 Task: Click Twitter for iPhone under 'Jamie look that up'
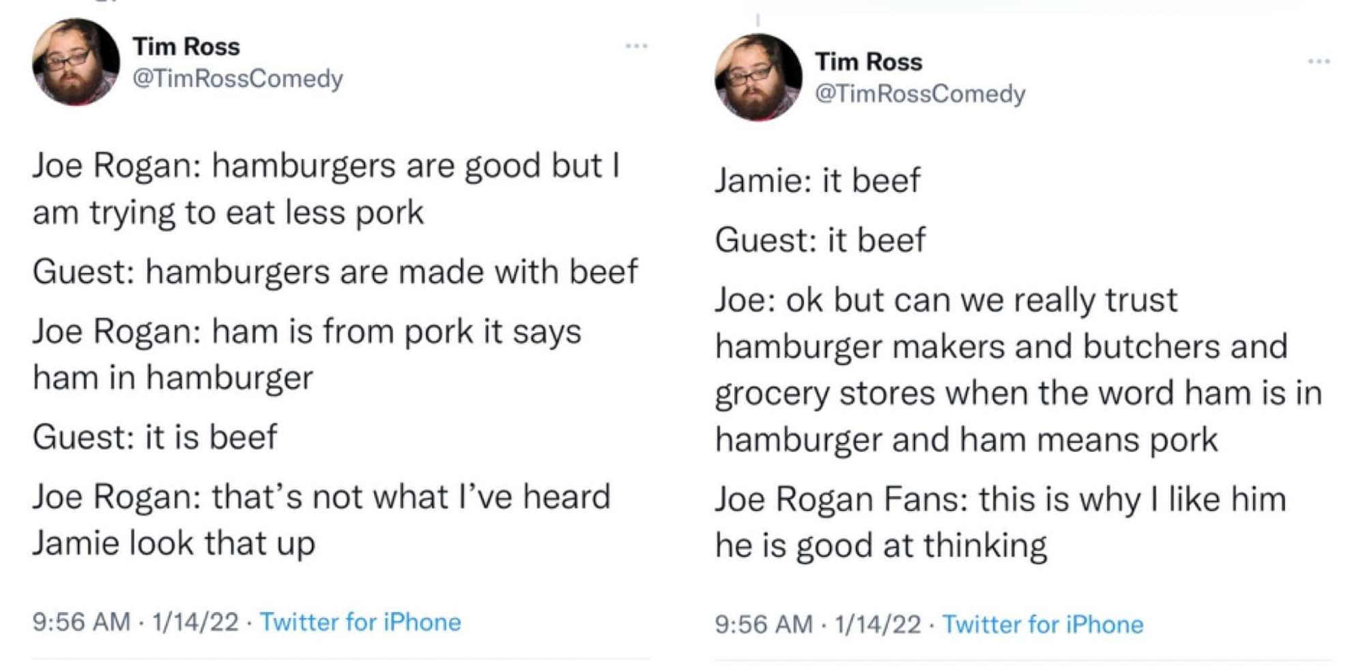click(x=360, y=622)
